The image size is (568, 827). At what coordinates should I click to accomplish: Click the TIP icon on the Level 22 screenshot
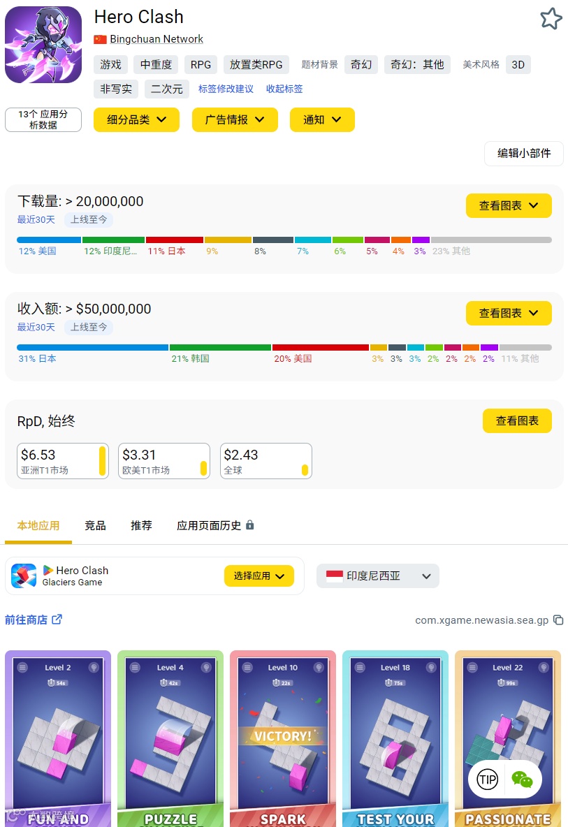point(488,779)
